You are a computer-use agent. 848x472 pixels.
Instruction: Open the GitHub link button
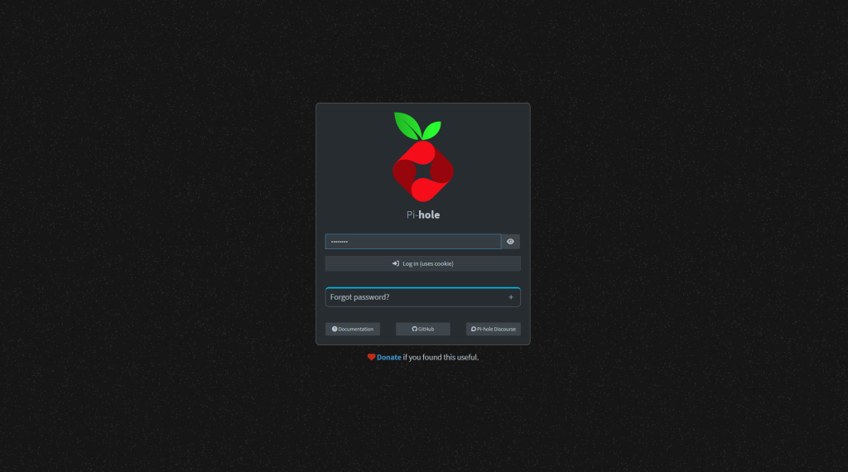(423, 330)
